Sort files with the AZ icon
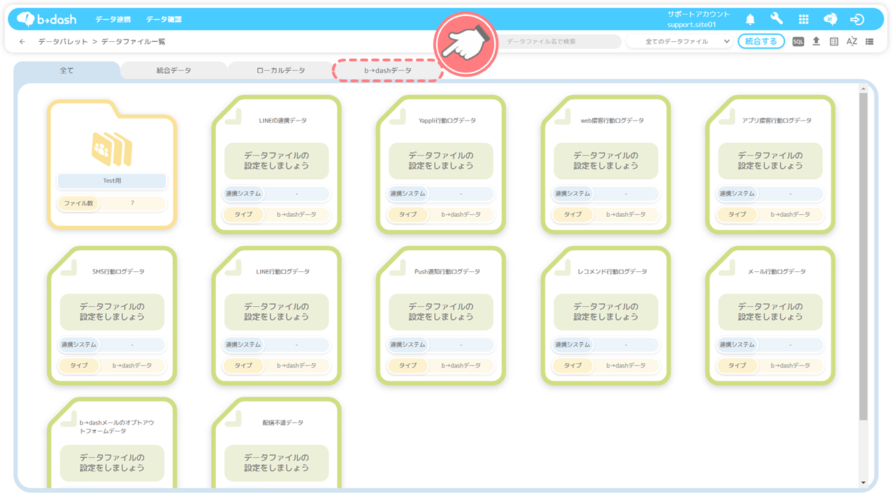The image size is (892, 502). [x=852, y=42]
